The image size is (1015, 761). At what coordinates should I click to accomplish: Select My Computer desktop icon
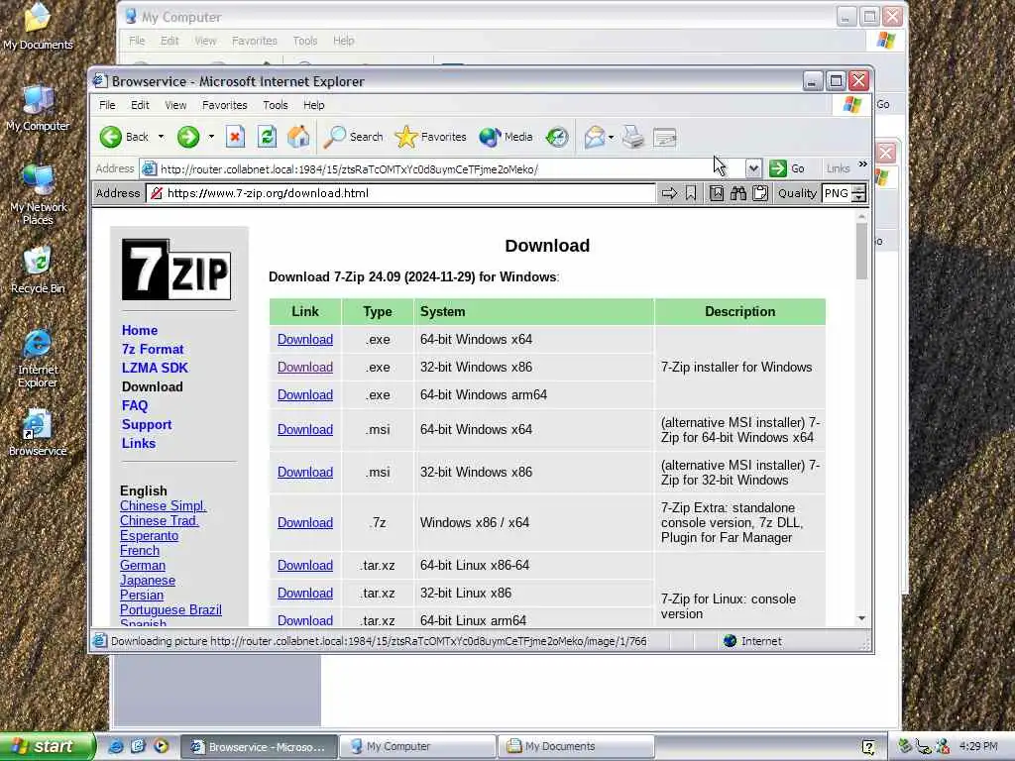[x=38, y=108]
